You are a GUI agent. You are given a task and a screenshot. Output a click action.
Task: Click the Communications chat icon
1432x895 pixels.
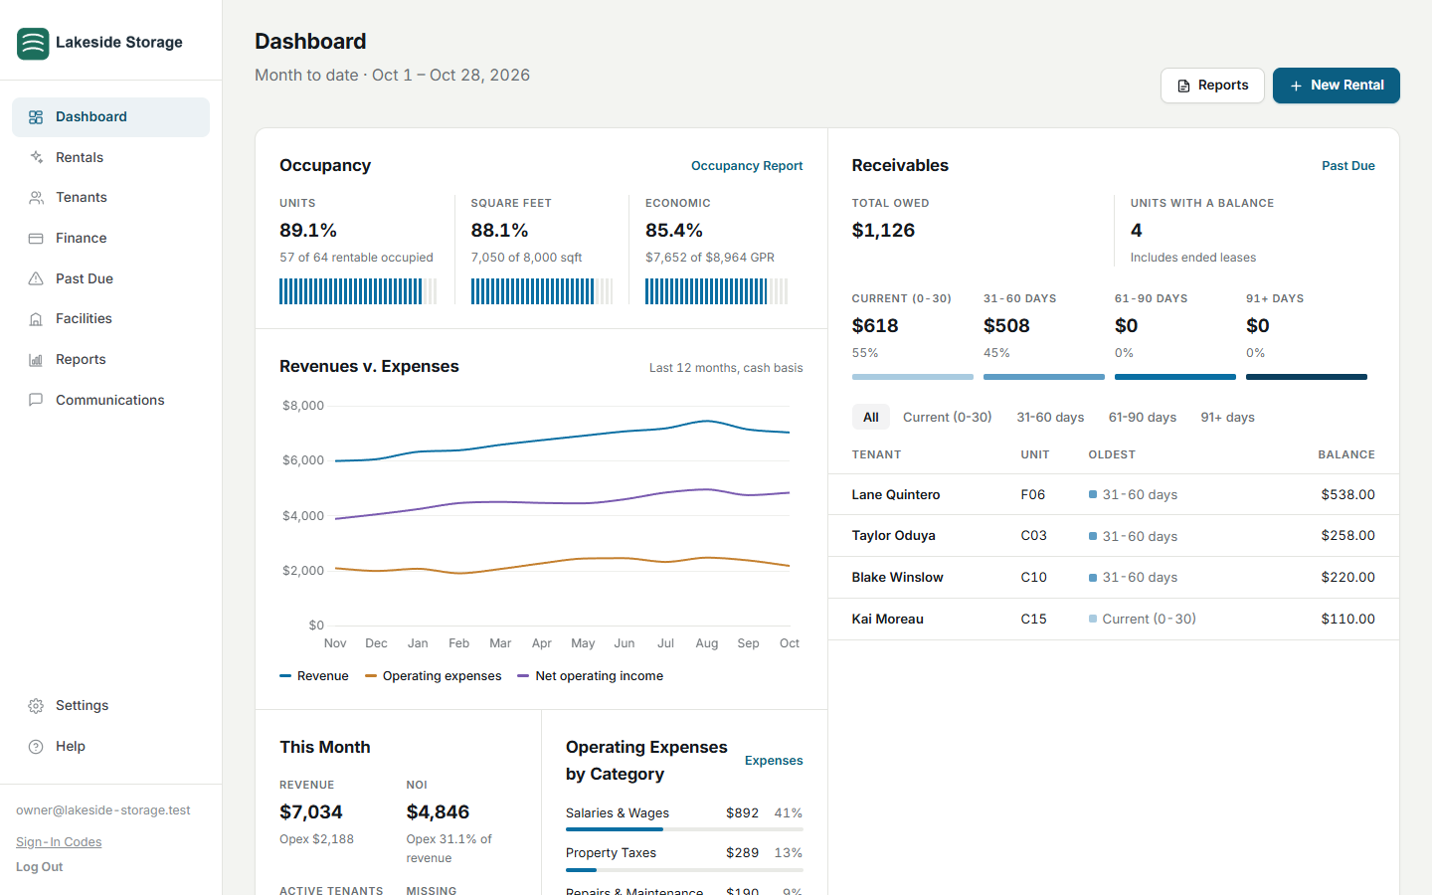(x=36, y=400)
